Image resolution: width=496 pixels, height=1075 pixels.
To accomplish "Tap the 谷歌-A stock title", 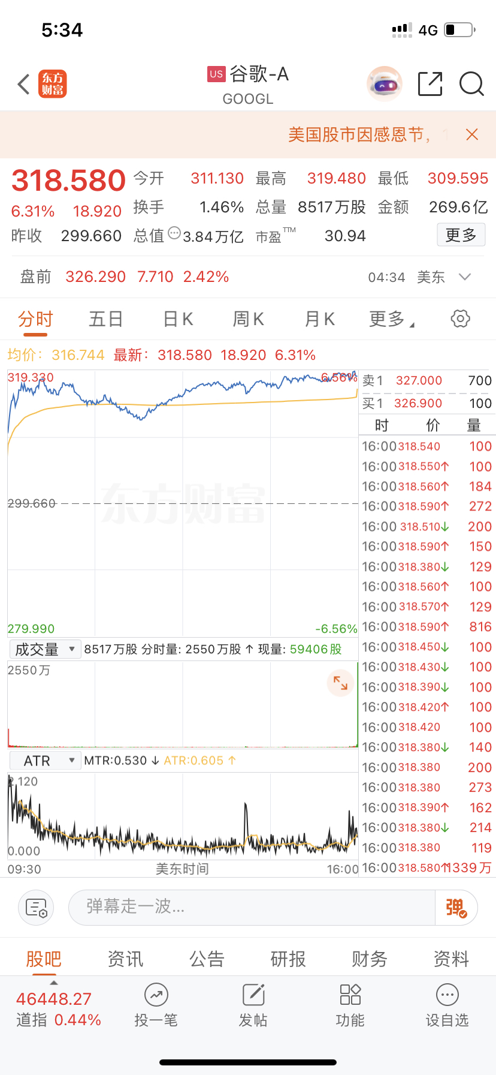I will pyautogui.click(x=259, y=74).
